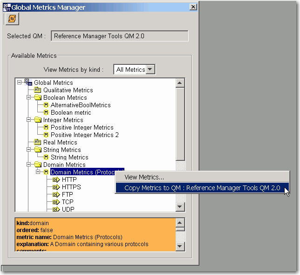Click the metrics tree scroll down arrow
Viewport: 300px width, 275px height.
point(180,206)
